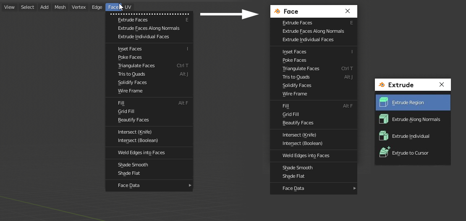Viewport: 466px width, 221px height.
Task: Choose Extrude Faces in the dropdown Face menu
Action: click(149, 20)
